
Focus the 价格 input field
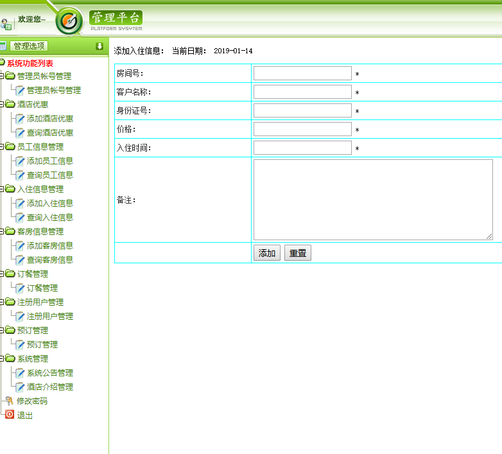coord(302,129)
